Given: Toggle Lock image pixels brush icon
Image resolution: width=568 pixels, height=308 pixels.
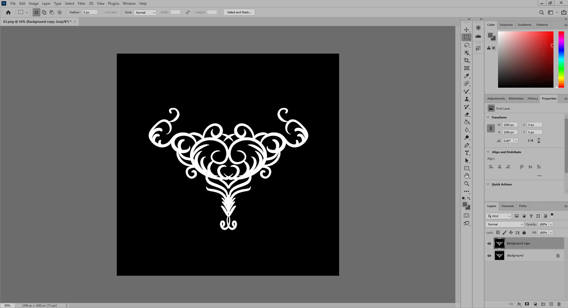Looking at the screenshot, I should 504,233.
